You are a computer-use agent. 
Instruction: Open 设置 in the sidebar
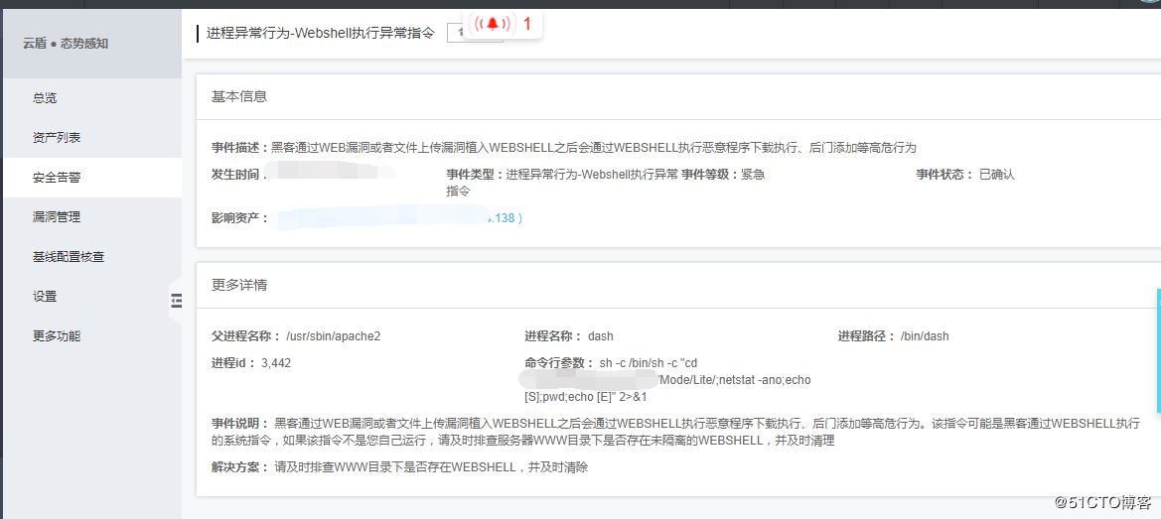click(x=45, y=297)
